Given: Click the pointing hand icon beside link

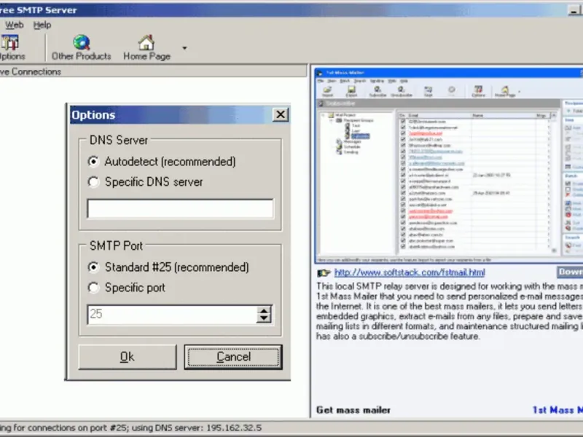Looking at the screenshot, I should [324, 273].
